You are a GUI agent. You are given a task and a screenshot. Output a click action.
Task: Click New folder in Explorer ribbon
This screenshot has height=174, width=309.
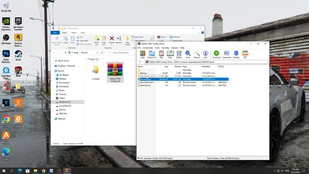tap(127, 41)
